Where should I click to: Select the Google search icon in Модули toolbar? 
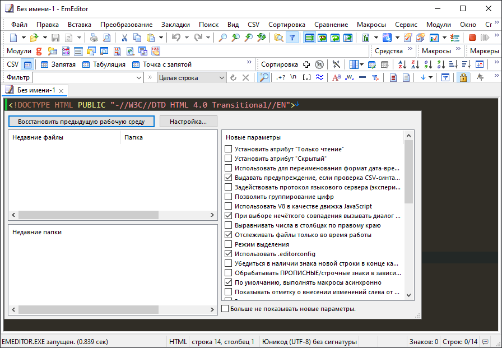point(39,50)
